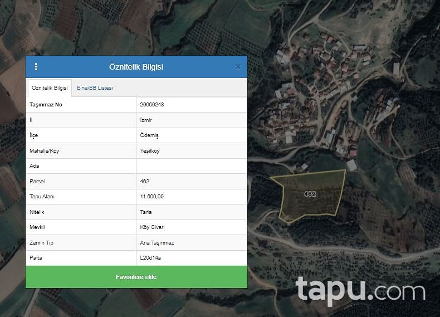Click Tapu Alanı value 11.600,00

(152, 197)
